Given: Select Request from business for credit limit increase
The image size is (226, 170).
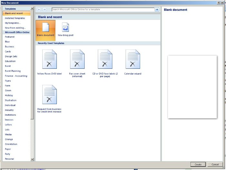Looking at the screenshot, I should (x=49, y=99).
